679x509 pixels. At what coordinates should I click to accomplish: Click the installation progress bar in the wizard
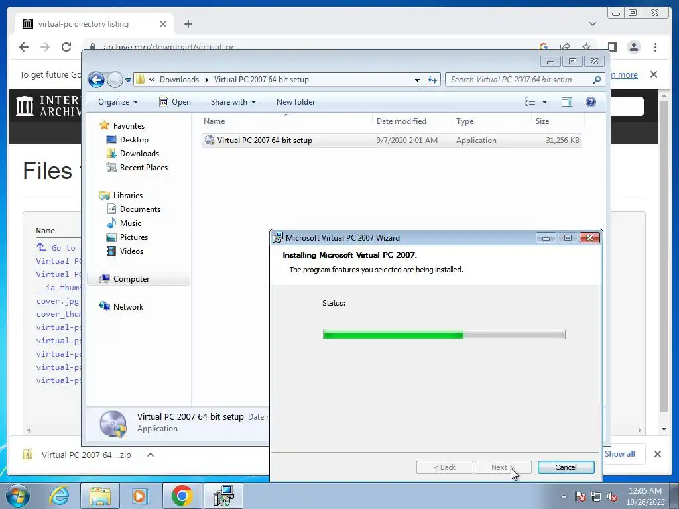pos(444,334)
